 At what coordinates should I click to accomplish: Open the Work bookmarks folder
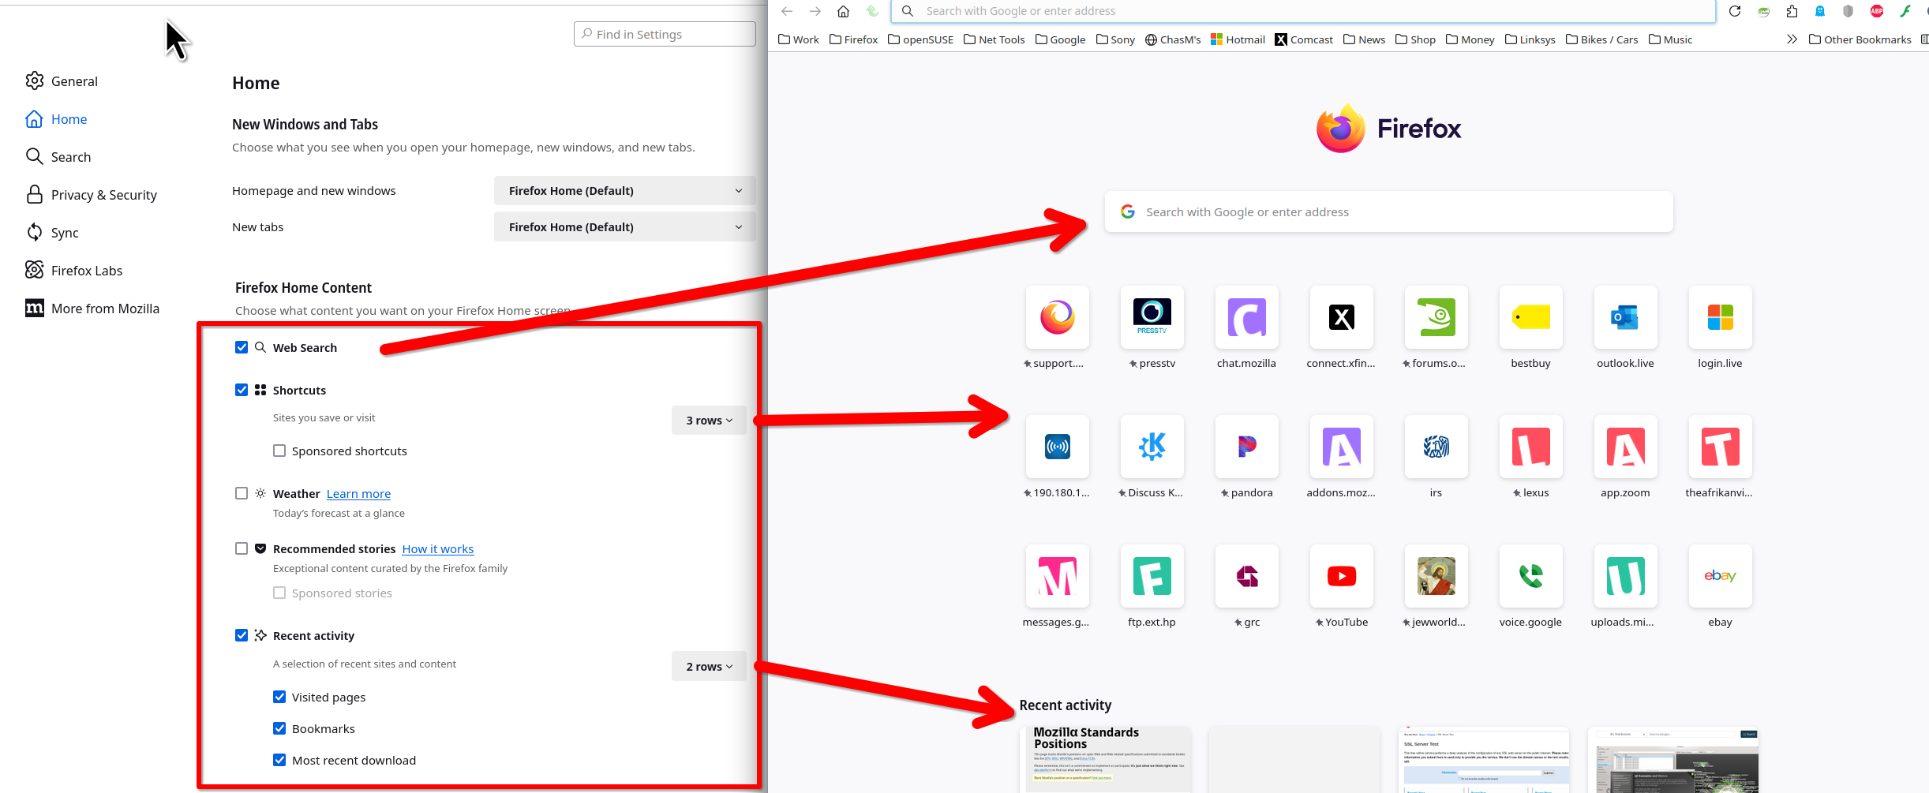(799, 39)
